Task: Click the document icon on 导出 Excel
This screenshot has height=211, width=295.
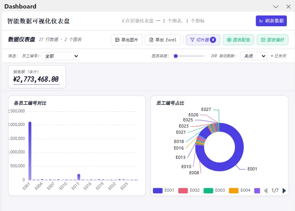Action: point(151,40)
